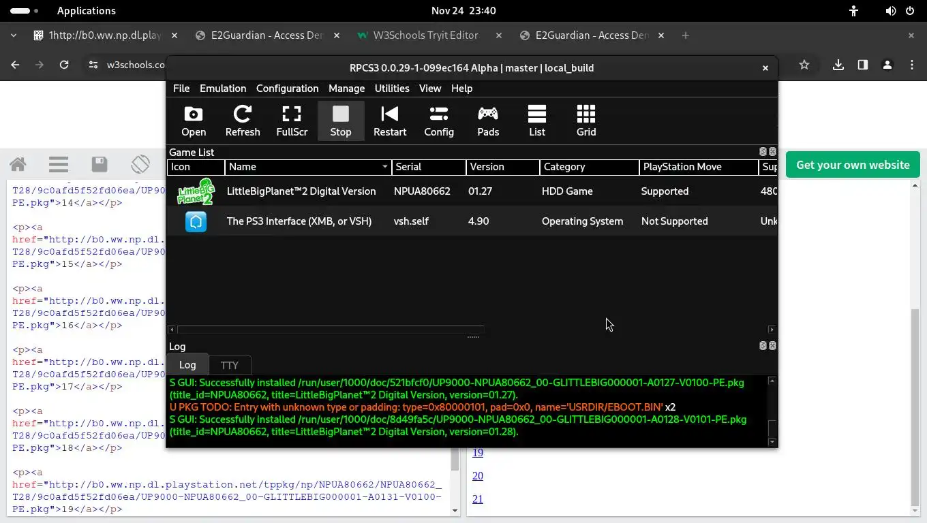Viewport: 927px width, 523px height.
Task: Sort game list by Version column
Action: [503, 167]
